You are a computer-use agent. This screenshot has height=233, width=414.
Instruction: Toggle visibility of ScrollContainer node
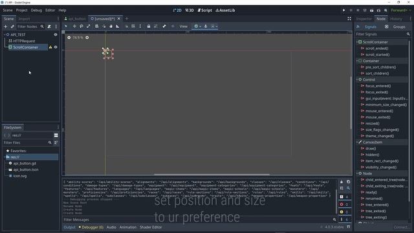56,47
